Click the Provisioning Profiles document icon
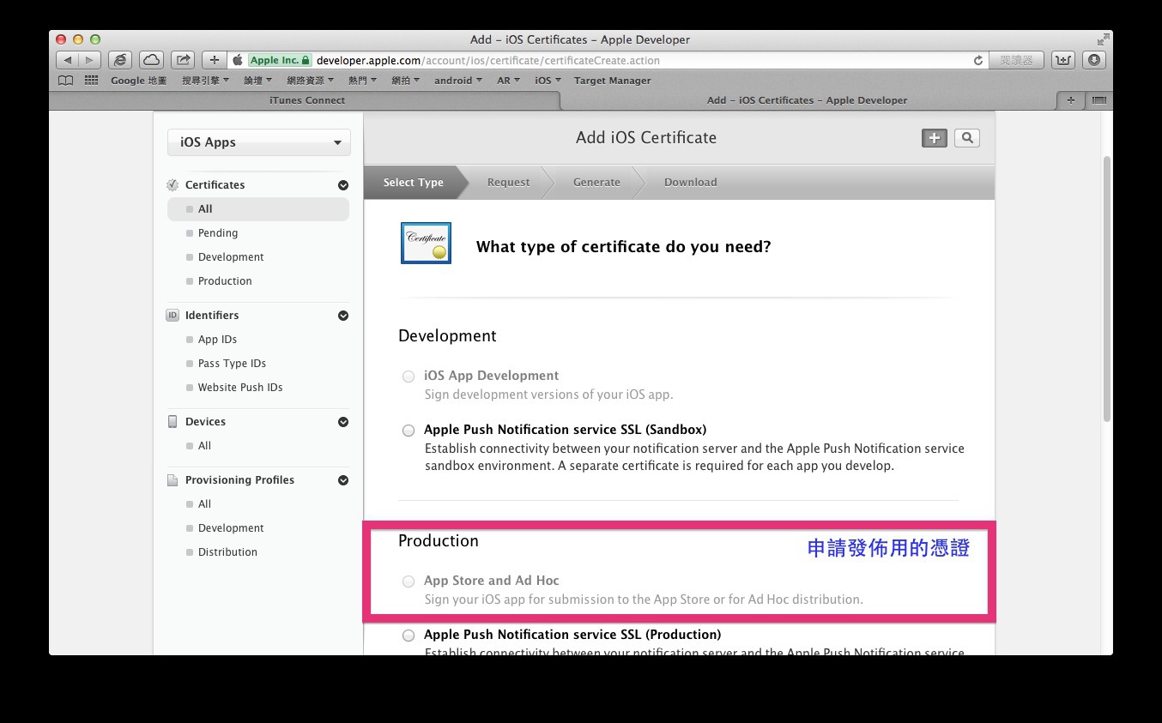 pyautogui.click(x=172, y=480)
